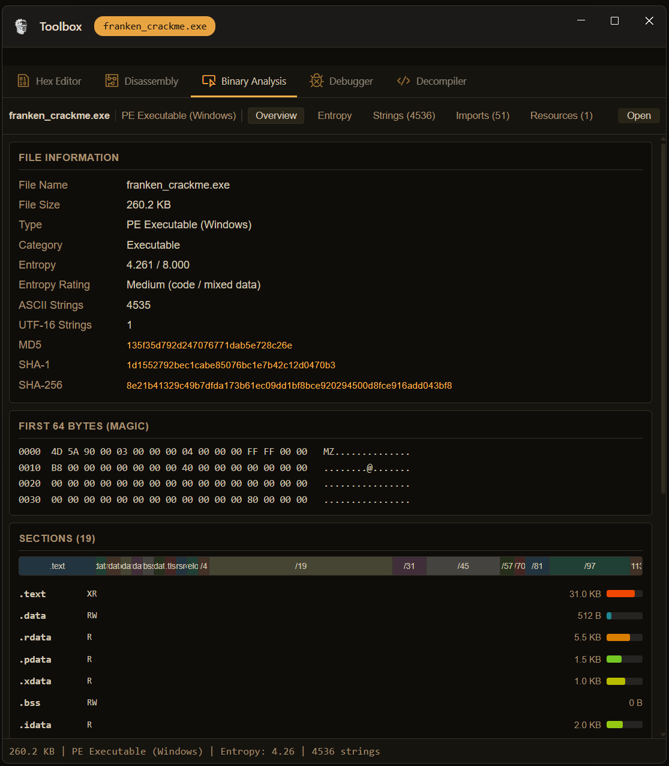Show the Strings (4536) sub-tab

[404, 115]
